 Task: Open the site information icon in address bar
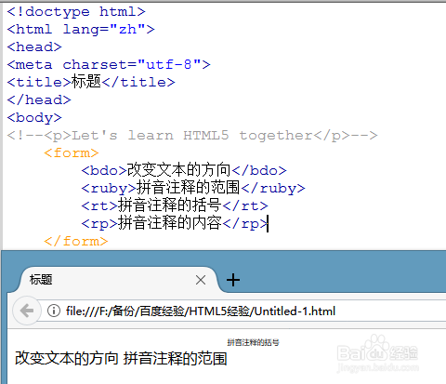(x=54, y=311)
